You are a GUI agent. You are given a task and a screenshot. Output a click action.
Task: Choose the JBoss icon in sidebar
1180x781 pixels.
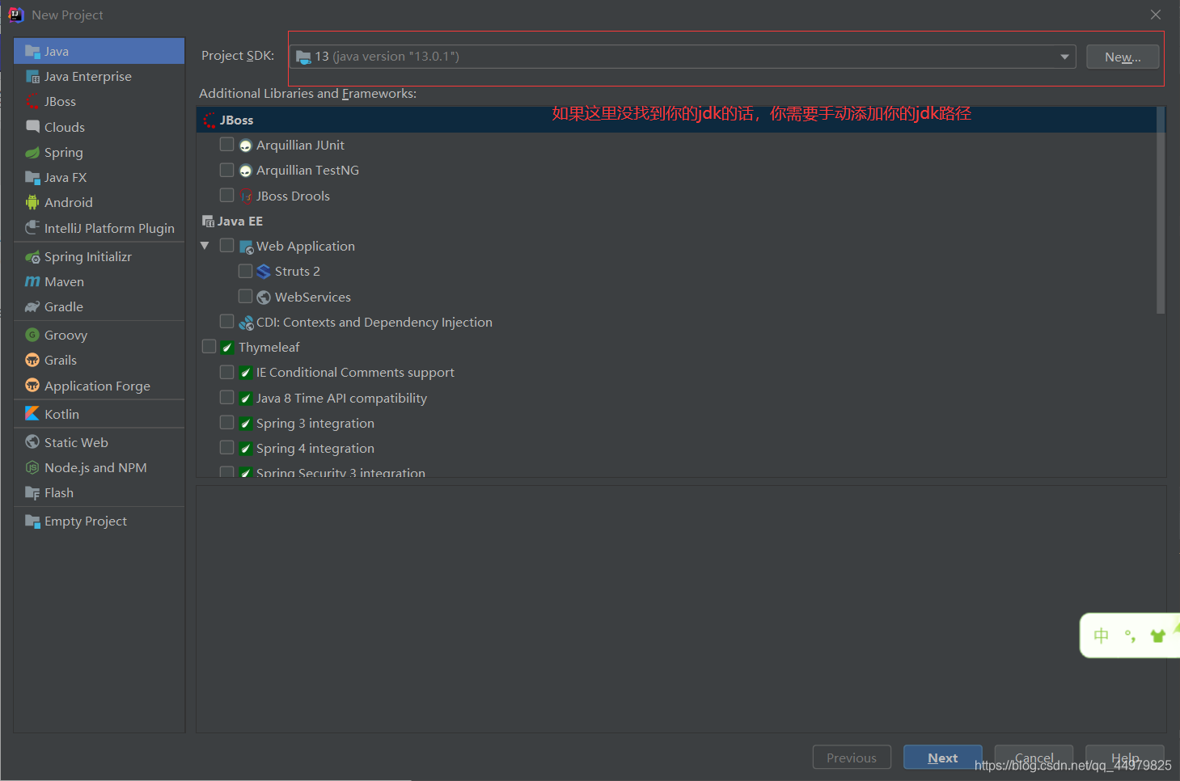click(x=32, y=102)
